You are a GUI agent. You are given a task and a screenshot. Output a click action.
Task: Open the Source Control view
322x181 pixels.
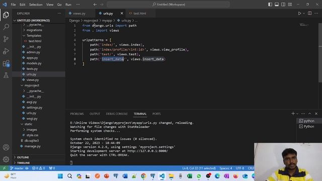pyautogui.click(x=6, y=39)
